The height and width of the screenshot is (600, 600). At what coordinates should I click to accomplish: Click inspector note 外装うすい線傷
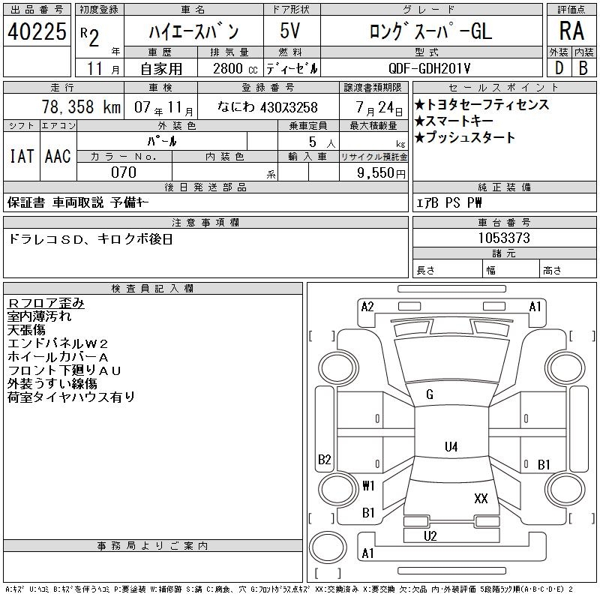click(x=52, y=384)
